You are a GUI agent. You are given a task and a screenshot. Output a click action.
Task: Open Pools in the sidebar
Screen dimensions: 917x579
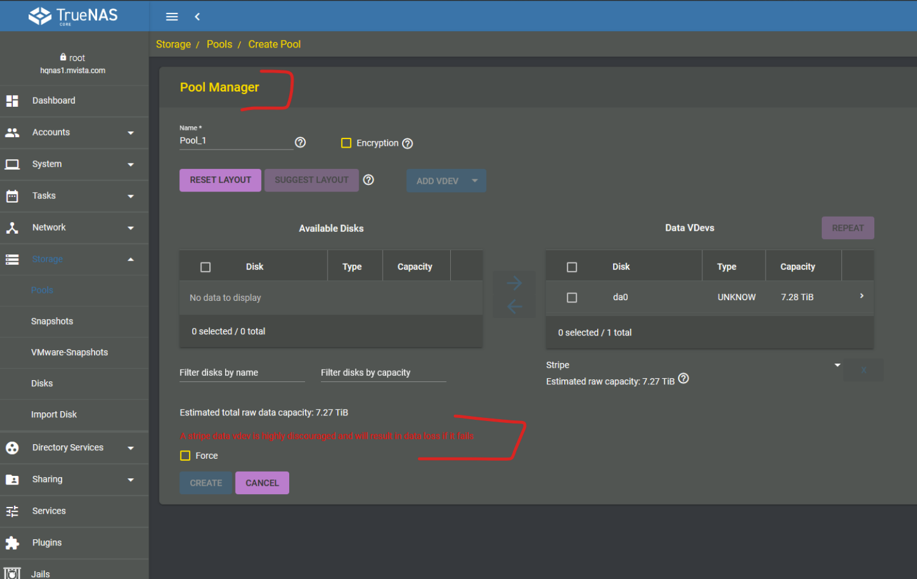[42, 290]
